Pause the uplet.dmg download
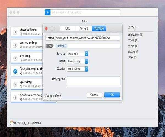Screen dimensions: 165x137 pos(15,84)
